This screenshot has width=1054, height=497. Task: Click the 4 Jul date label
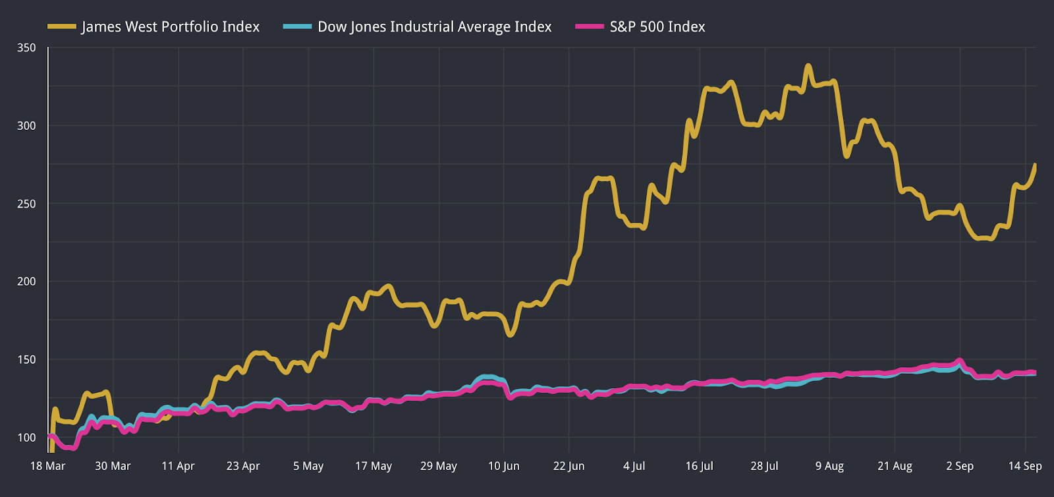tap(634, 466)
